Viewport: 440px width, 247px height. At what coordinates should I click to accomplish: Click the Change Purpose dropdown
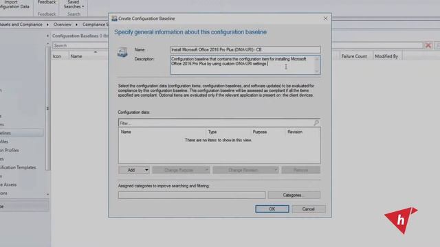tap(181, 170)
